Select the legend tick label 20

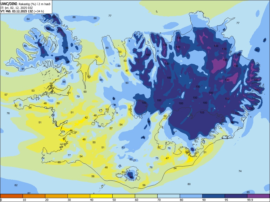pyautogui.click(x=47, y=200)
